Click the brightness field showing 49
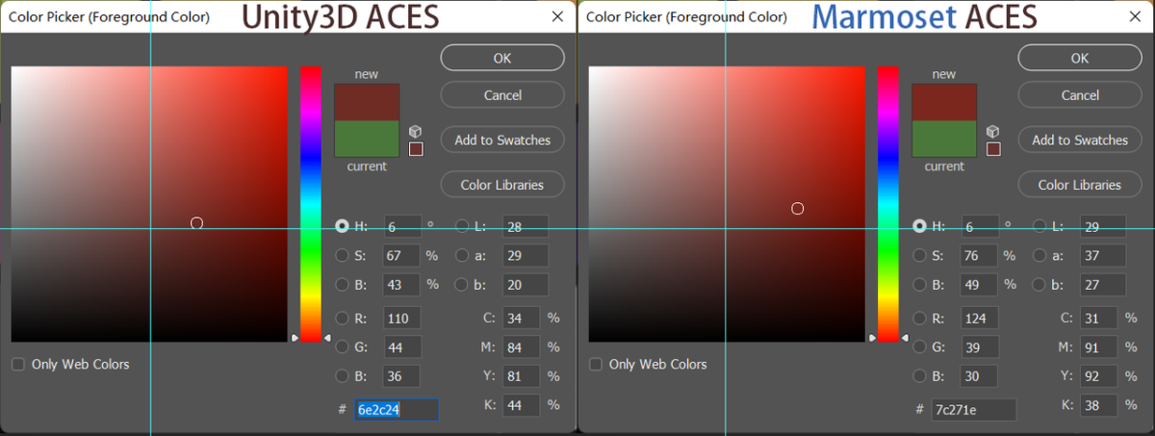 (x=980, y=285)
